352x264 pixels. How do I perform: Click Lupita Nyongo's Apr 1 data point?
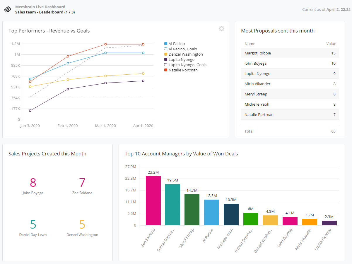click(x=143, y=81)
